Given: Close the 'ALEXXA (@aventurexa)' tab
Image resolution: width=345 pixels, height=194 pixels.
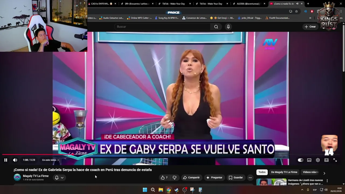Looking at the screenshot, I should pyautogui.click(x=264, y=4).
